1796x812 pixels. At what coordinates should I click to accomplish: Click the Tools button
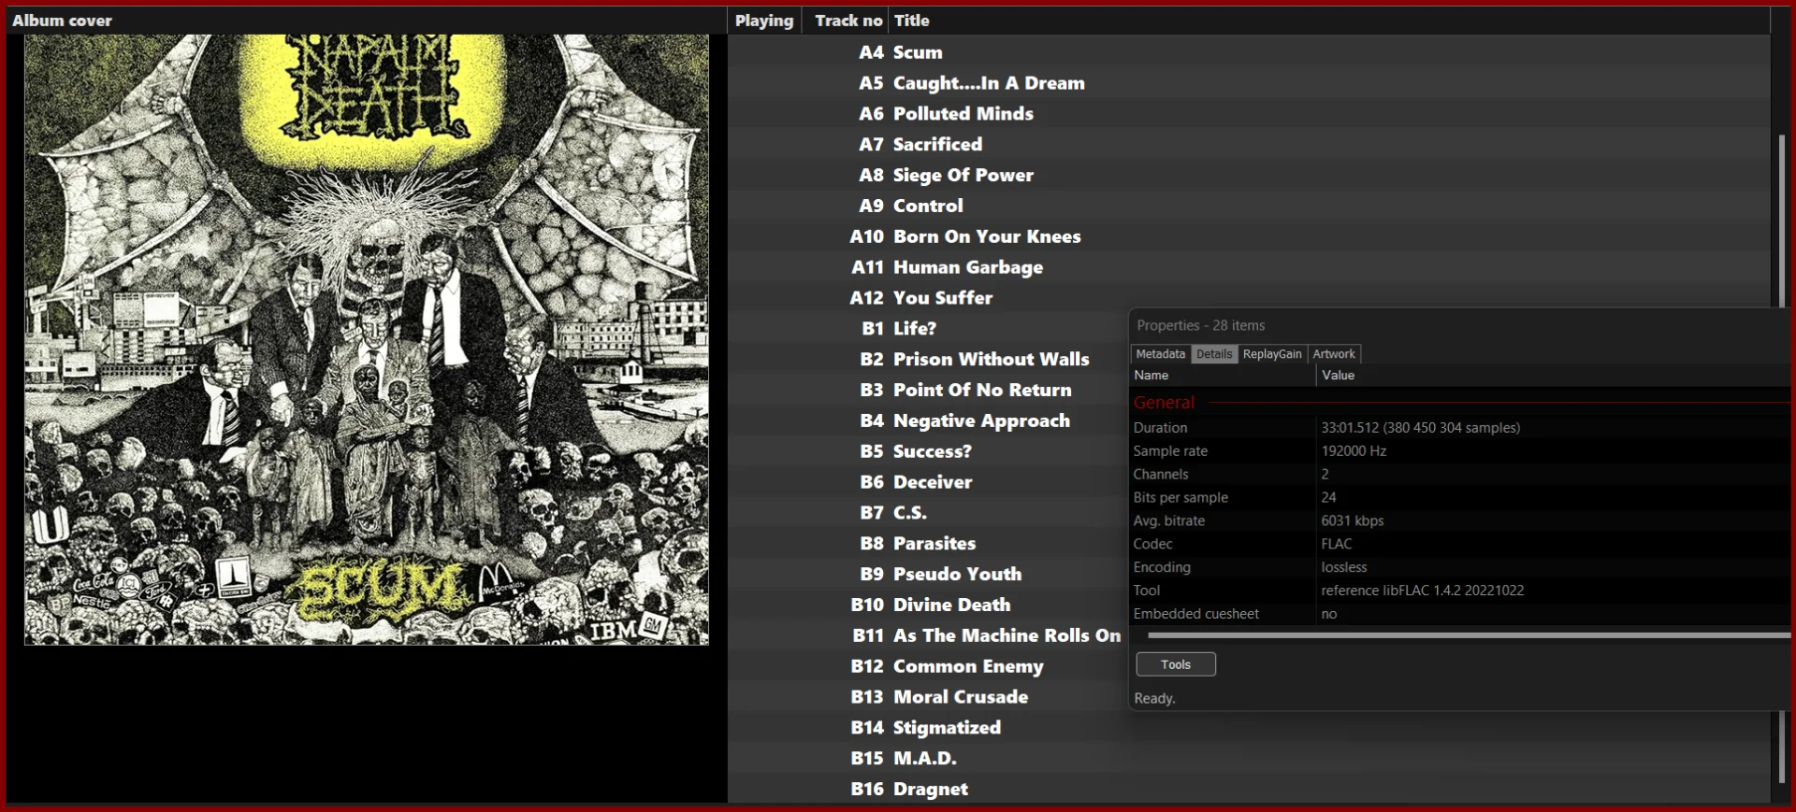(1176, 664)
